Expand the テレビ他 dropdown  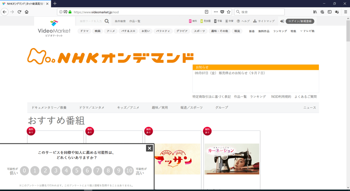pyautogui.click(x=307, y=31)
